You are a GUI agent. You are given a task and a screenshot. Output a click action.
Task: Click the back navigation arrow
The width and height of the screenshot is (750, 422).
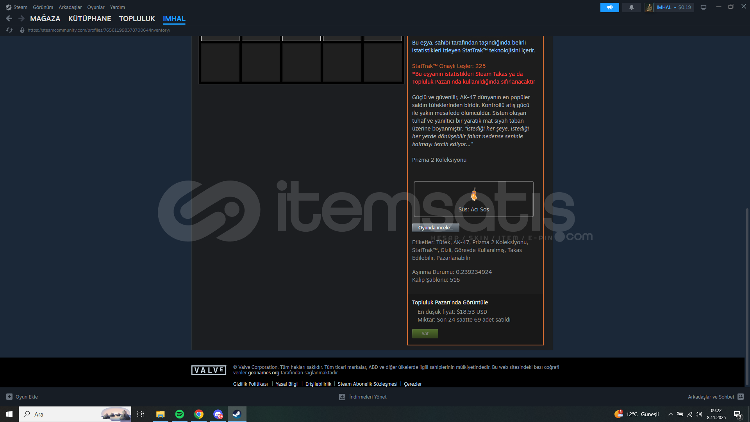click(9, 18)
